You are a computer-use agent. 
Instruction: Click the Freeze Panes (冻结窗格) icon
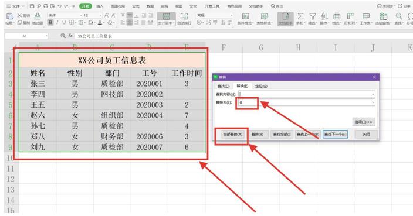coord(383,16)
